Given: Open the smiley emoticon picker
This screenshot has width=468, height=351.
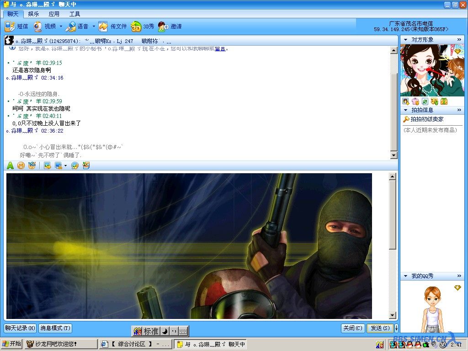Looking at the screenshot, I should (21, 165).
